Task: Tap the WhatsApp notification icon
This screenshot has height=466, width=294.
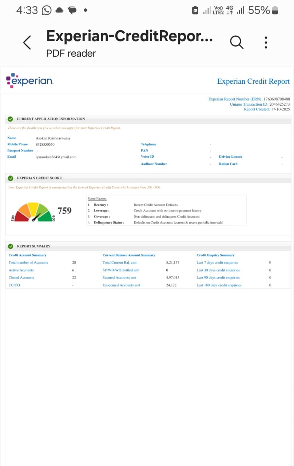Action: pyautogui.click(x=47, y=10)
